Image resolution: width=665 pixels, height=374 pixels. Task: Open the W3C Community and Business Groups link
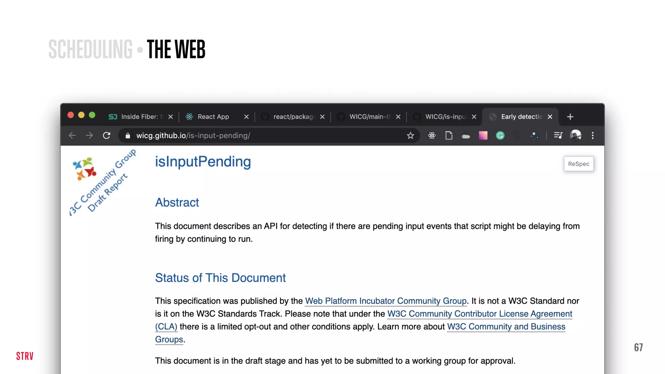(x=506, y=327)
